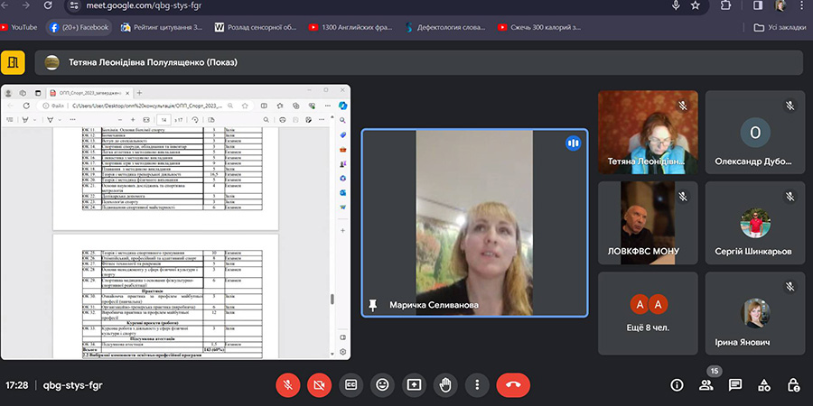Zoom out the PDF with minus button
The height and width of the screenshot is (406, 813).
[x=119, y=120]
